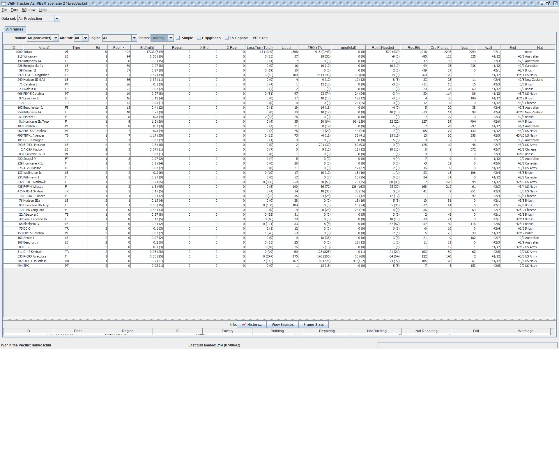Click the View Engines button

[282, 325]
